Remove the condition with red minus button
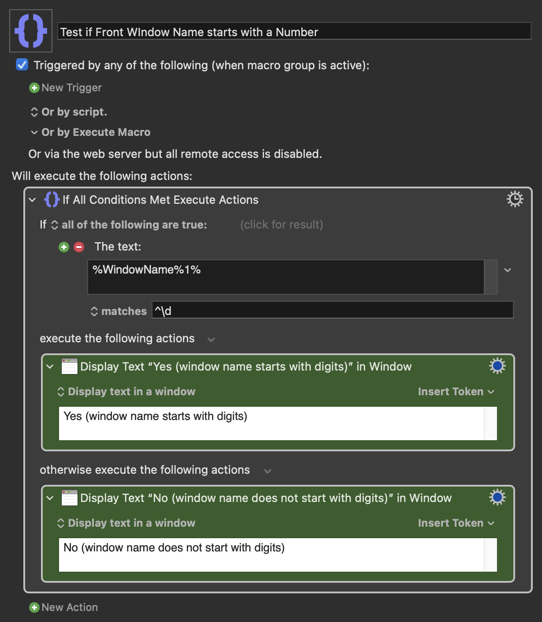Viewport: 542px width, 622px height. click(x=79, y=247)
